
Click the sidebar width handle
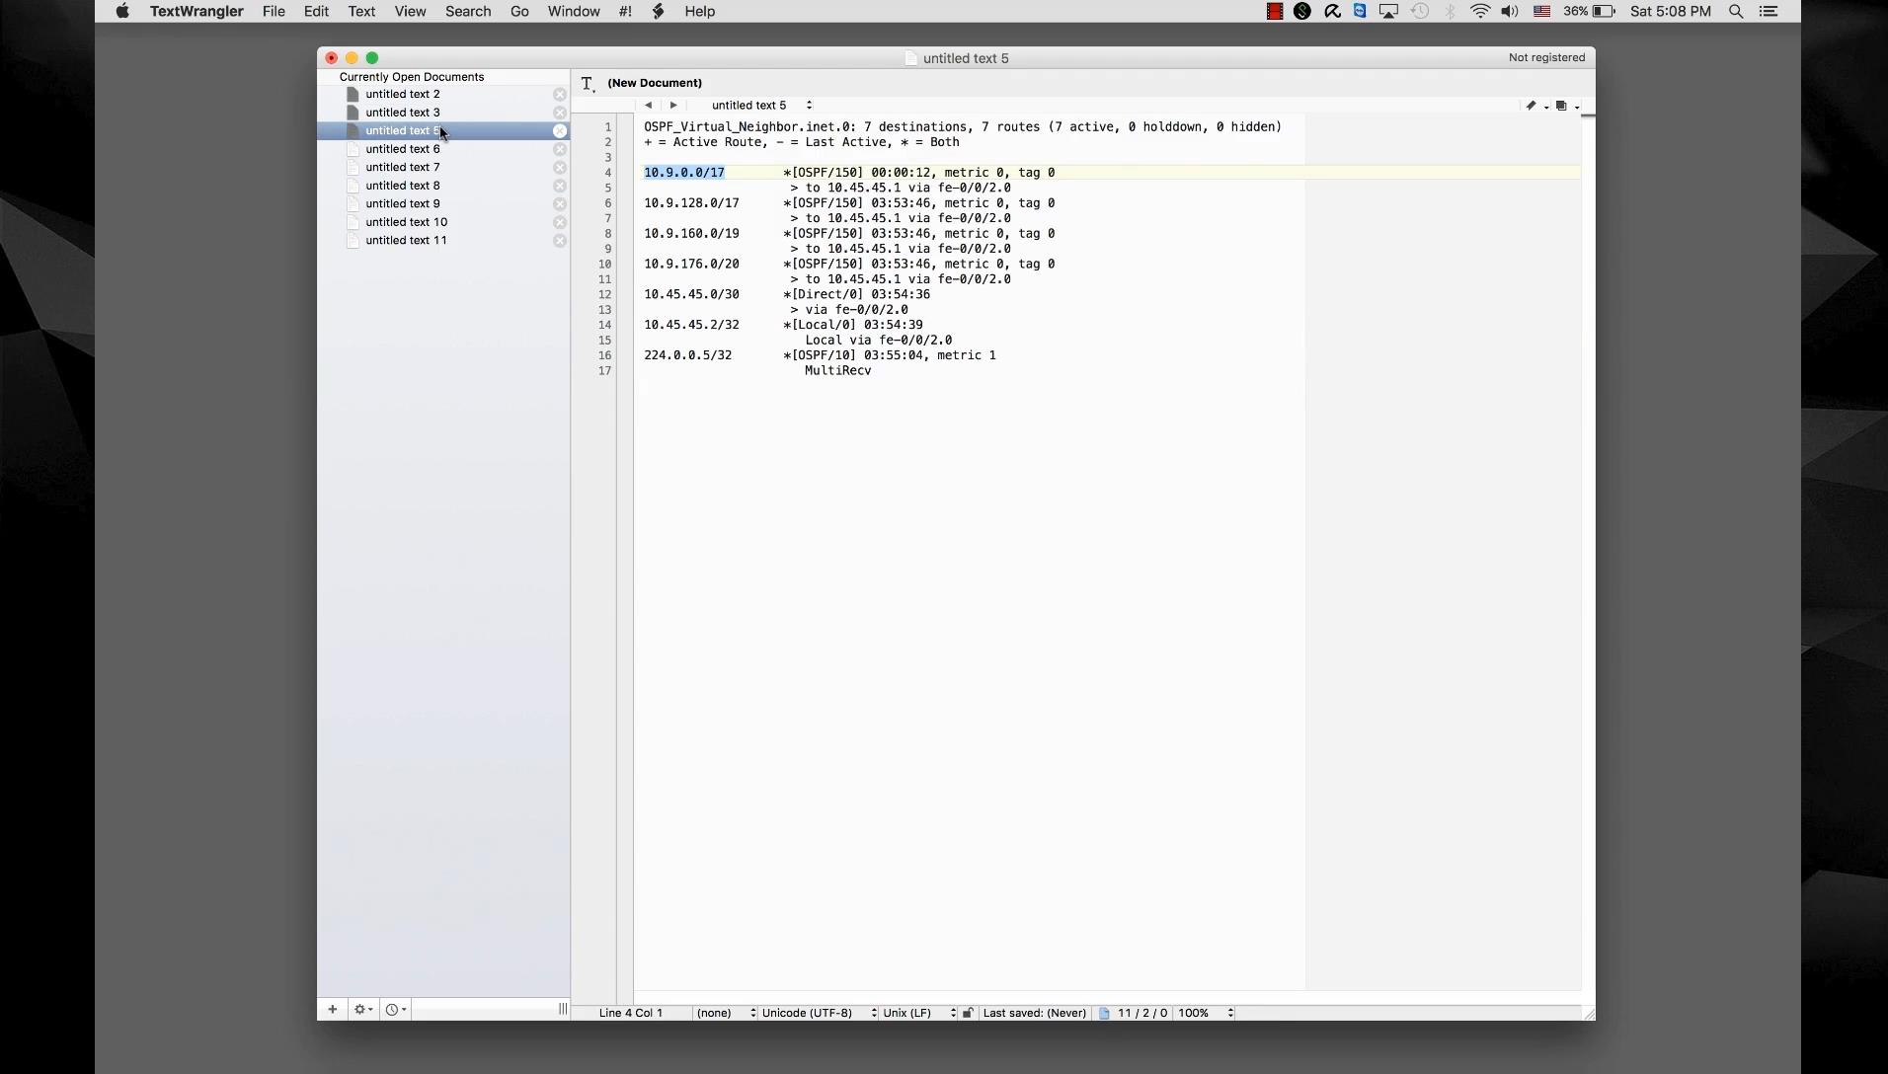coord(563,1009)
